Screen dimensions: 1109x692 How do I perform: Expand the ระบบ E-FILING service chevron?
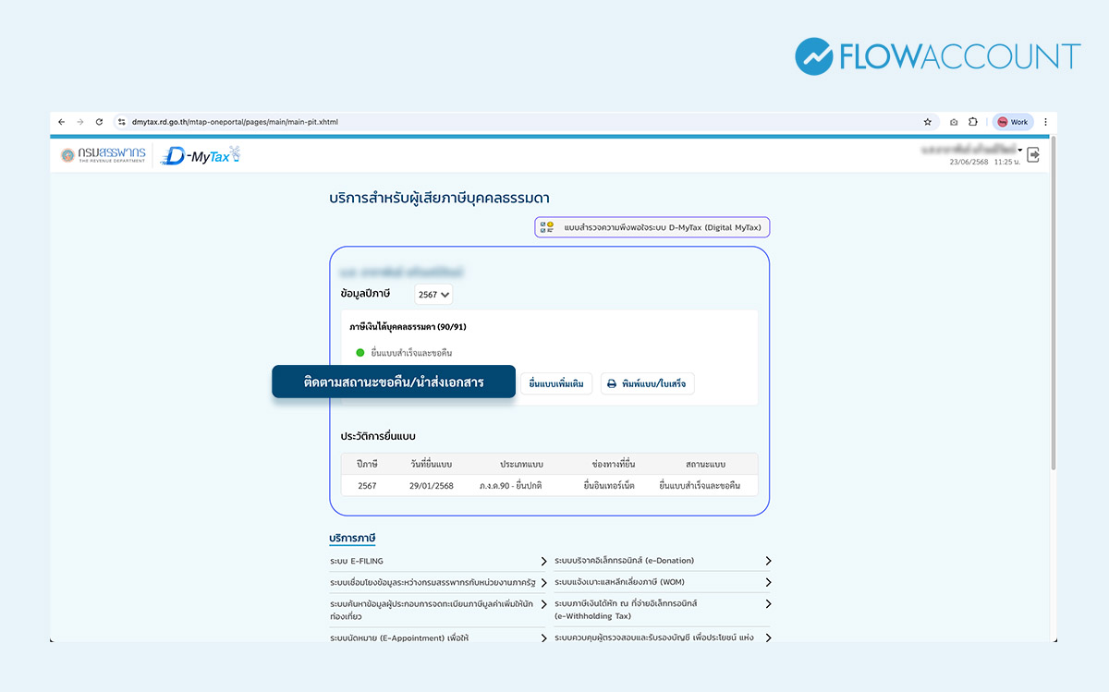(543, 561)
